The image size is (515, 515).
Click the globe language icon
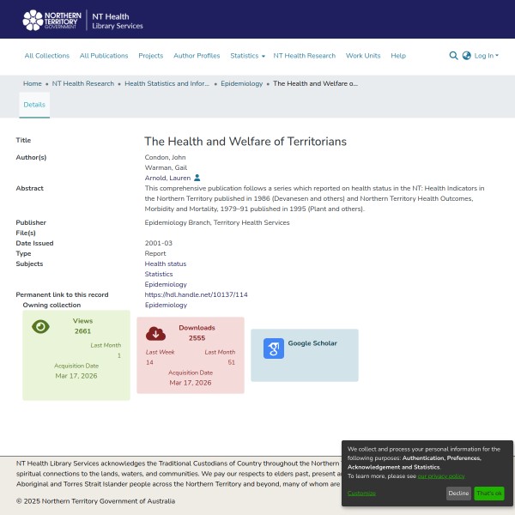(x=466, y=56)
